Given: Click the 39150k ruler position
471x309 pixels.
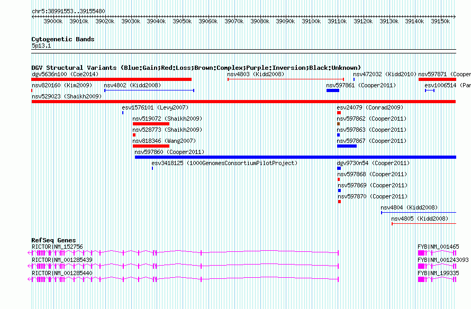Looking at the screenshot, I should click(440, 21).
